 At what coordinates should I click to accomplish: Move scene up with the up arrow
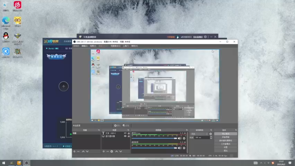pyautogui.click(x=83, y=151)
